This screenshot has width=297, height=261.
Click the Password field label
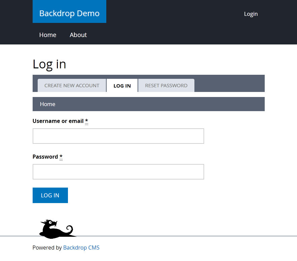(47, 157)
